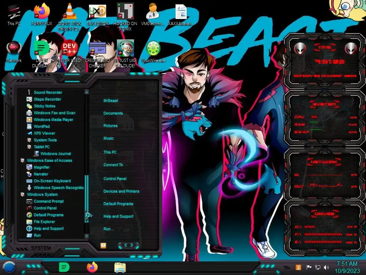This screenshot has width=366, height=275.
Task: Open Help and Support in the right pane
Action: click(118, 216)
